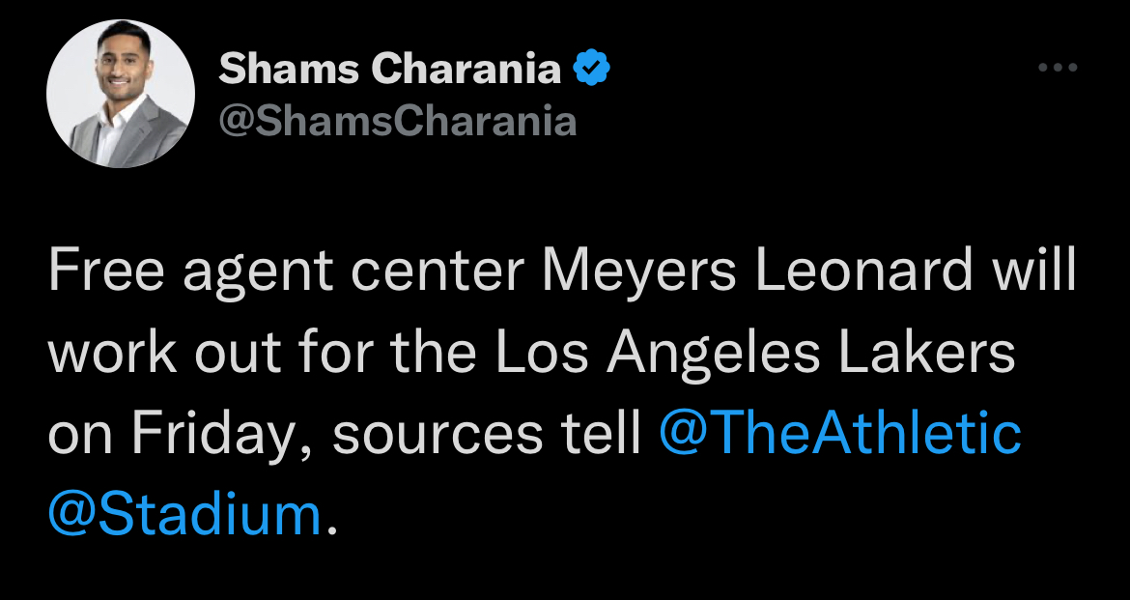Open the @ShamsCharania handle link

(x=397, y=121)
